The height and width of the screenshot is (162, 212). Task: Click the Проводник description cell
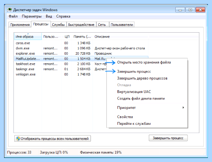pos(103,53)
